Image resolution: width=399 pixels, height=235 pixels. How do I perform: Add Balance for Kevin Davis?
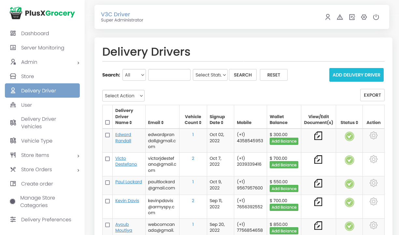pos(284,207)
